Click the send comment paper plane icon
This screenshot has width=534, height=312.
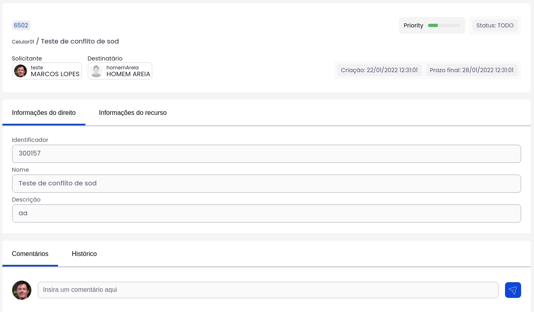click(513, 290)
